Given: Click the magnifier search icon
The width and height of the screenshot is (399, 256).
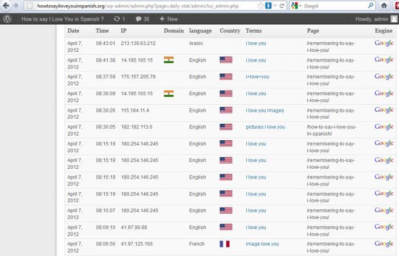Looking at the screenshot, I should coord(370,5).
